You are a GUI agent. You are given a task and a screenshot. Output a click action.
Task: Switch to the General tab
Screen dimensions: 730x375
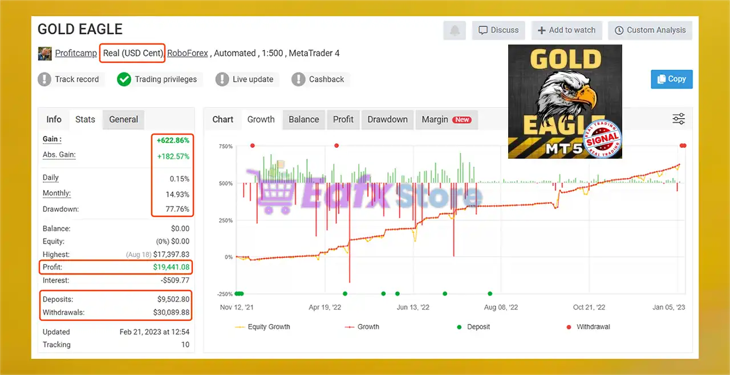click(x=124, y=119)
